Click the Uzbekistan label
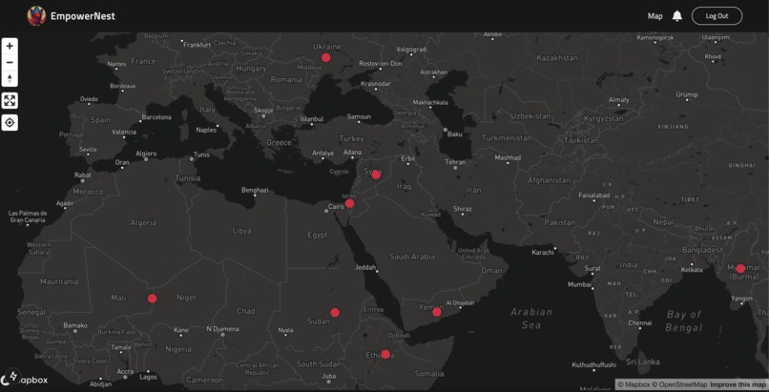 (x=530, y=116)
